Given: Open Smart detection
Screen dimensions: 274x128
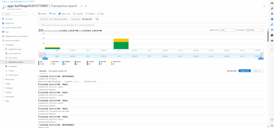Looking at the screenshot, I should [x=15, y=54].
